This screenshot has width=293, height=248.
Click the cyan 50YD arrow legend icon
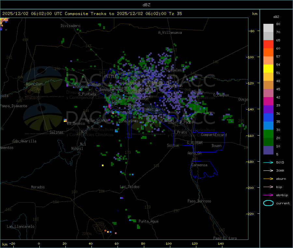click(x=268, y=162)
